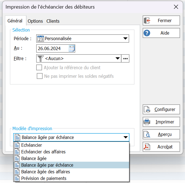This screenshot has height=183, width=185.
Task: Switch to the Clients tab
Action: [x=53, y=21]
